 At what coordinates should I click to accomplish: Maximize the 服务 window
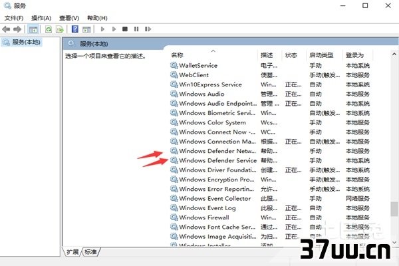[x=365, y=5]
